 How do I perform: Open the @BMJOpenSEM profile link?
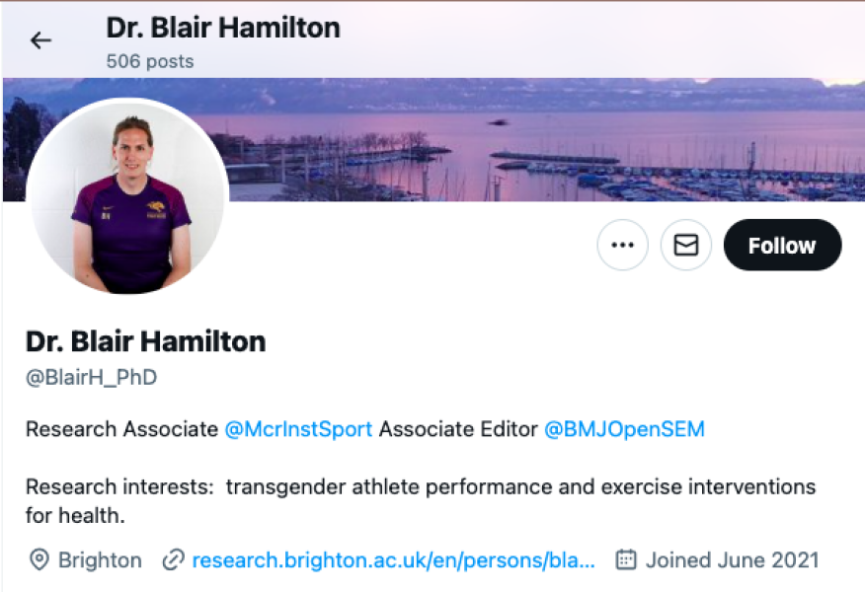click(x=624, y=429)
